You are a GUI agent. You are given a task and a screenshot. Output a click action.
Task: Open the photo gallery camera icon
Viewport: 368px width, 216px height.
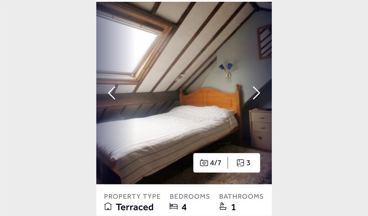tap(204, 163)
